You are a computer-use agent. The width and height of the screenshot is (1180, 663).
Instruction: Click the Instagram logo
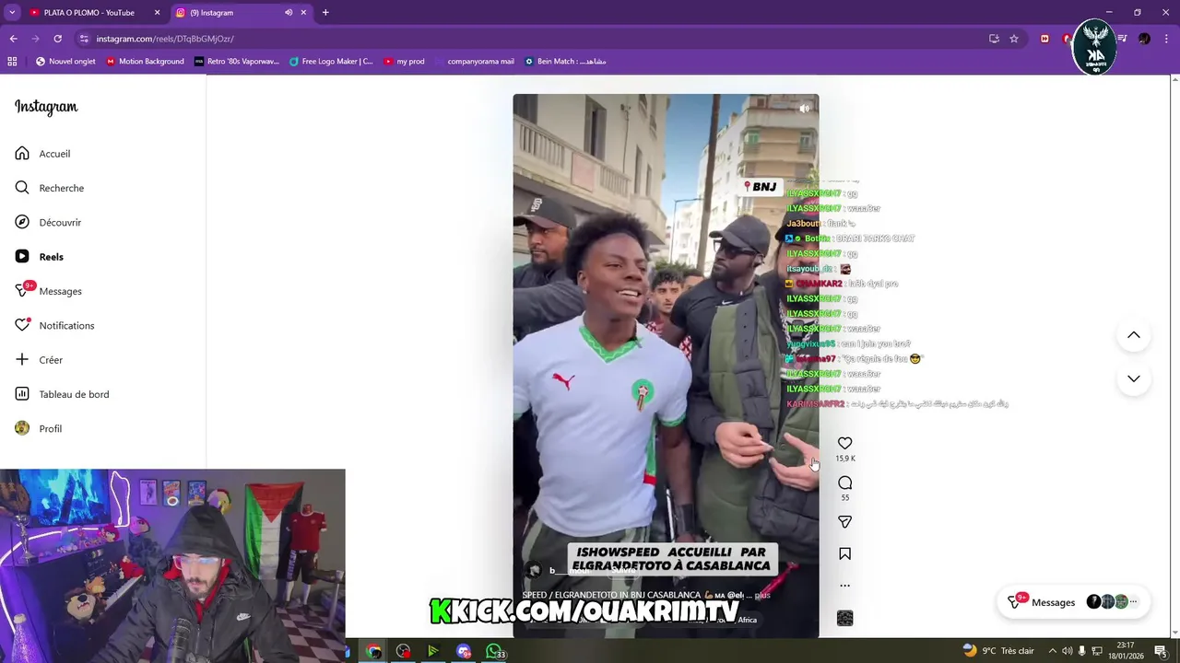pos(46,107)
